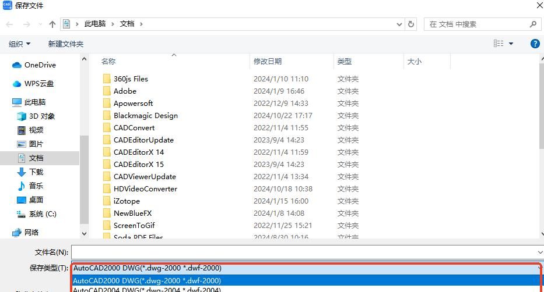Viewport: 544px width, 292px height.
Task: Click the file list vertical scrollbar
Action: pyautogui.click(x=542, y=106)
